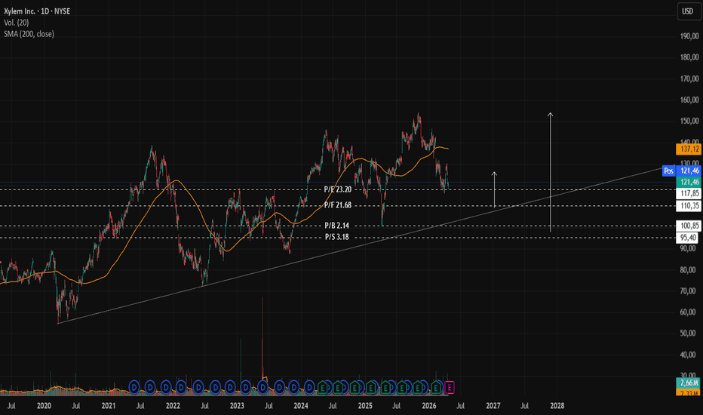
Task: Select the P/F 21.68 text annotation
Action: pos(338,205)
